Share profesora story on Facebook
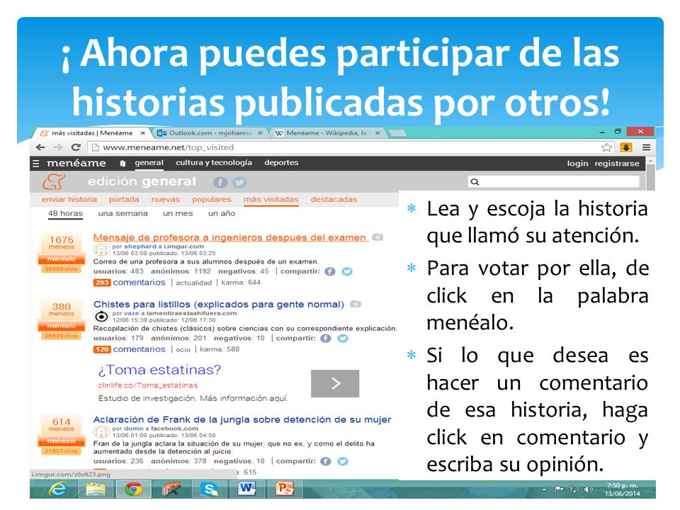The width and height of the screenshot is (680, 510). pos(330,271)
